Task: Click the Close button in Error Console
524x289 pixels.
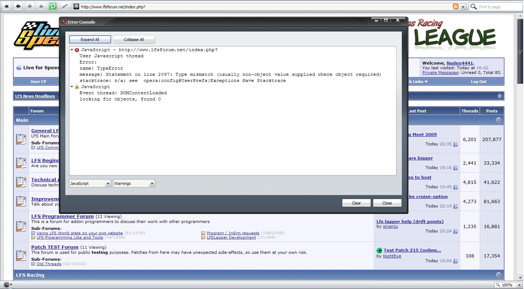Action: coord(387,203)
